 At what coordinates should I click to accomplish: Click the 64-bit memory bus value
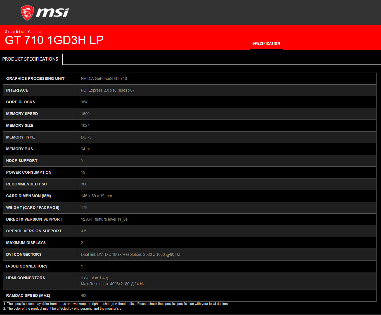click(x=86, y=149)
